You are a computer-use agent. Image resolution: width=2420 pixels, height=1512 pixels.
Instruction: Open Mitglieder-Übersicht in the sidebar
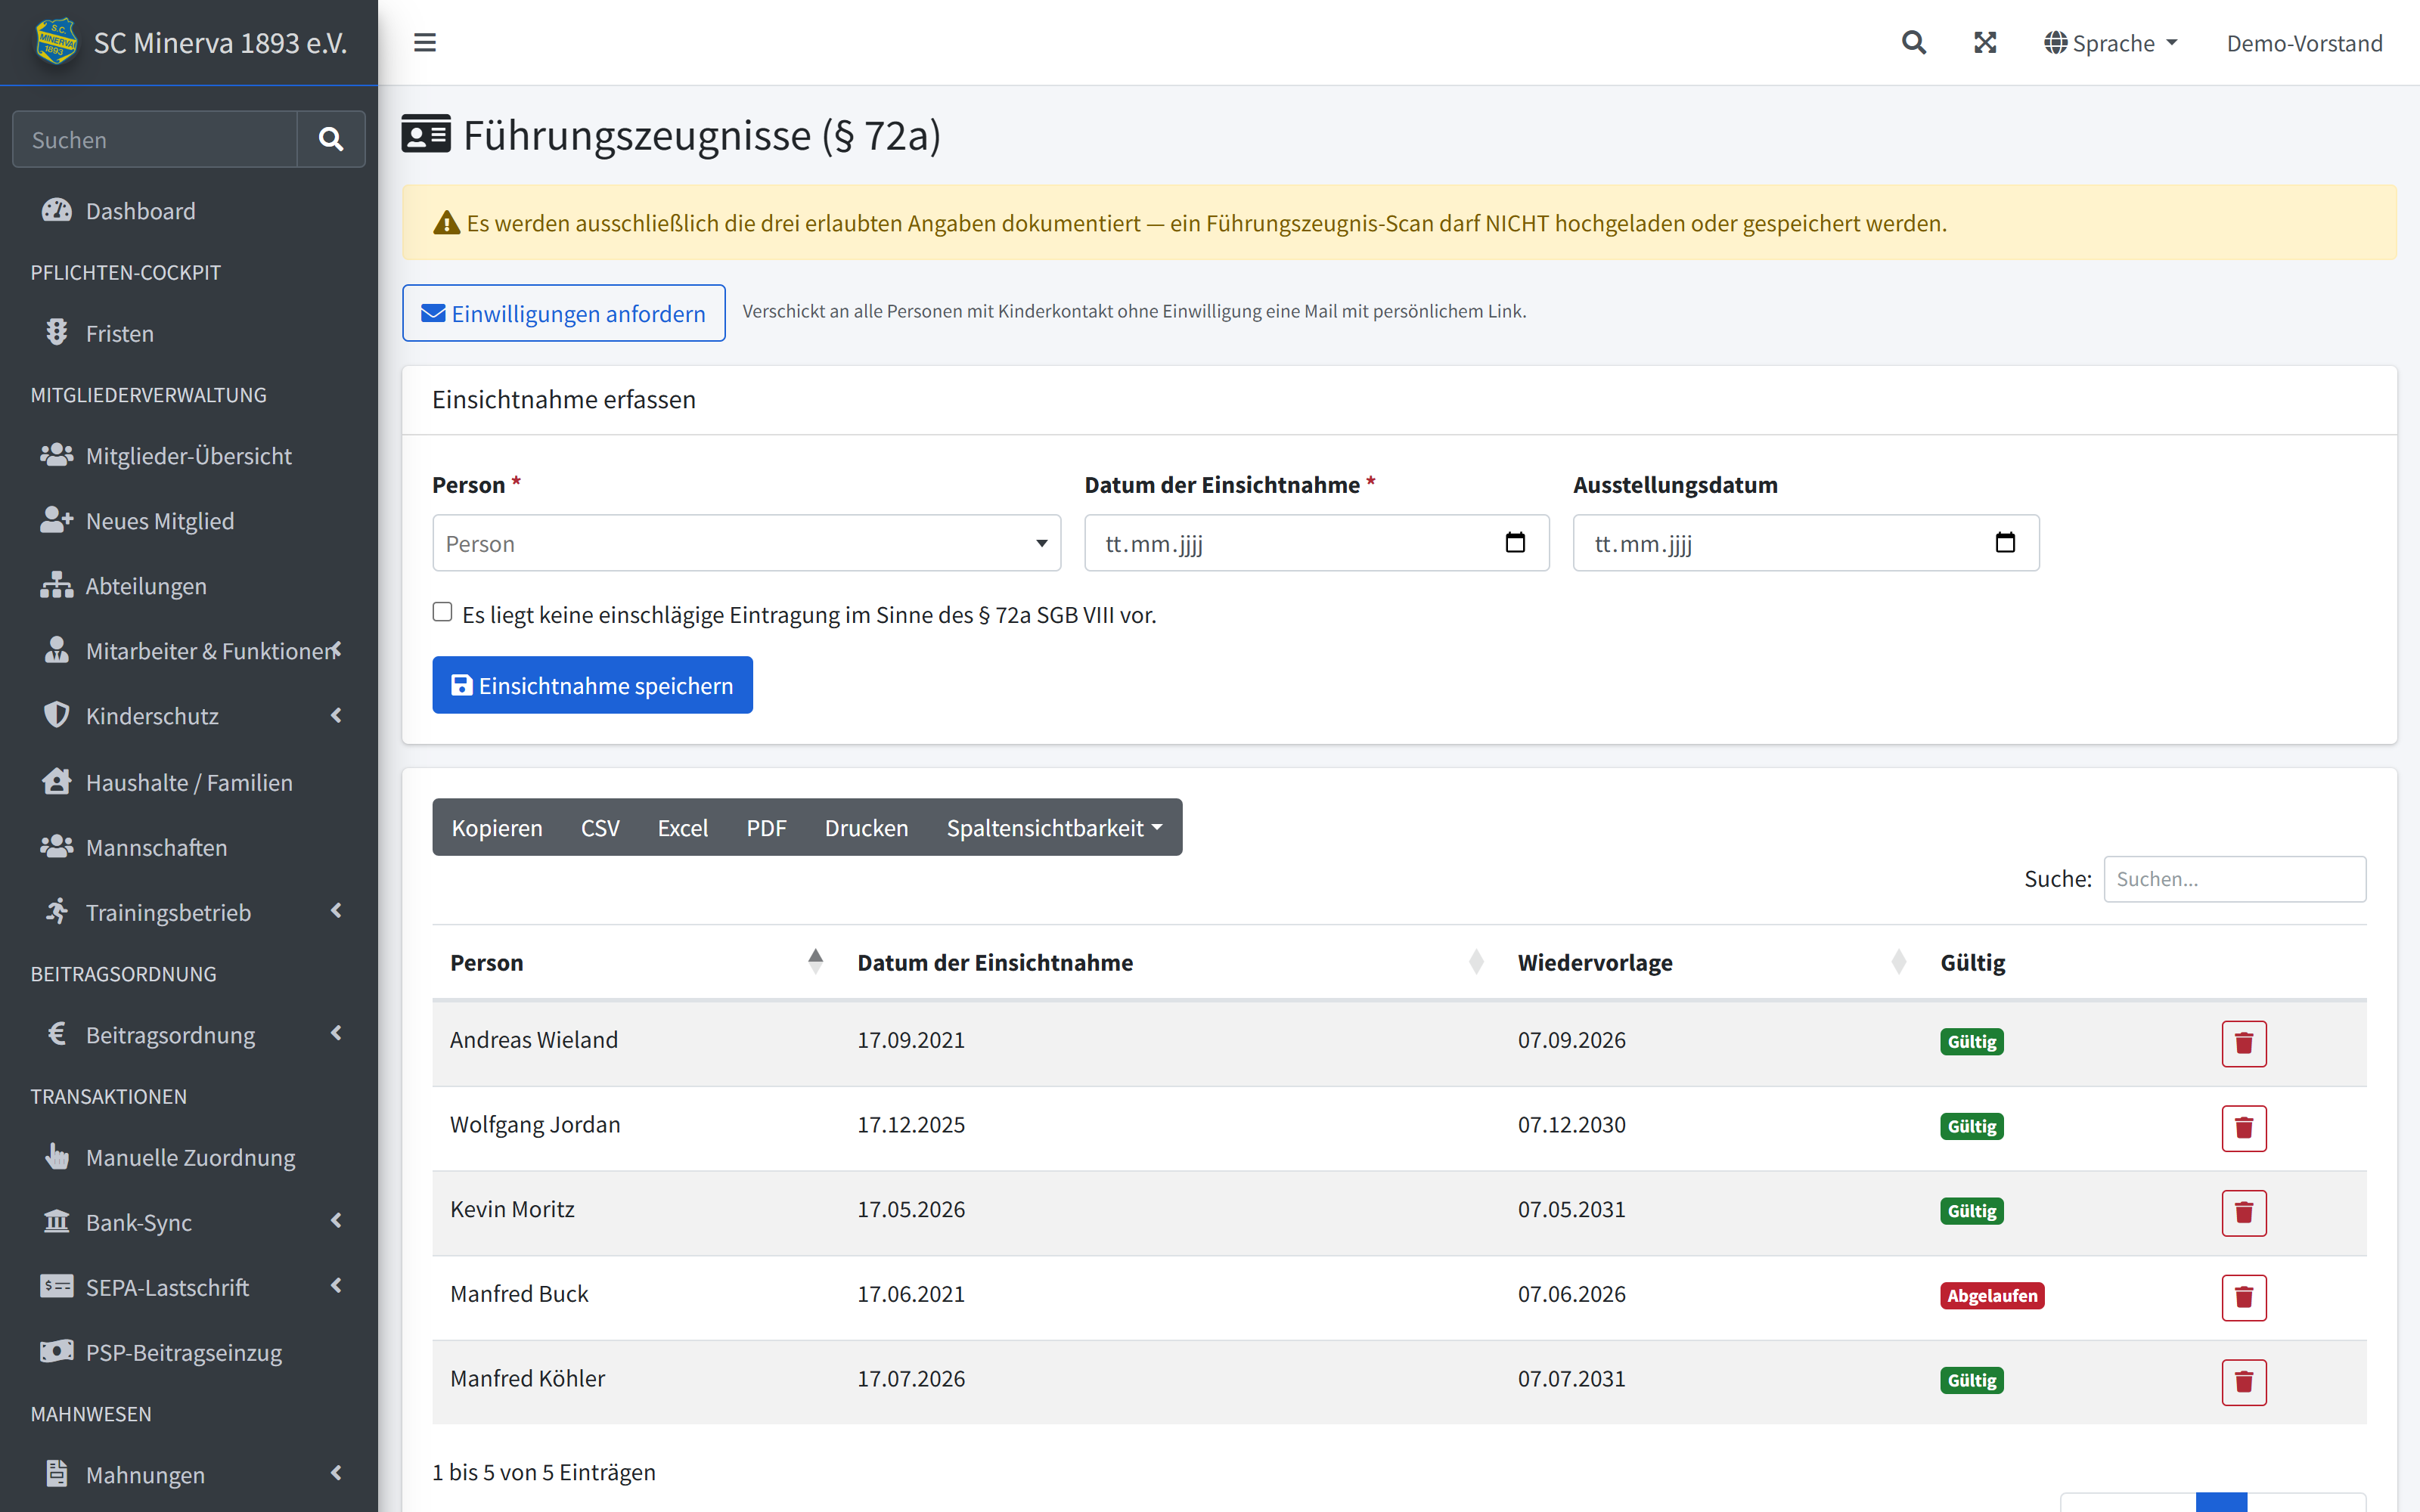189,456
